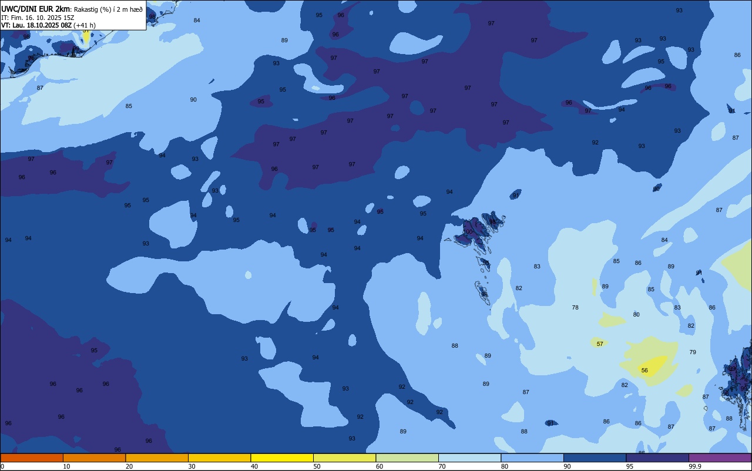
Task: Select the "VT: Lau. 18.10.2025 08Z" valid time
Action: 36,25
